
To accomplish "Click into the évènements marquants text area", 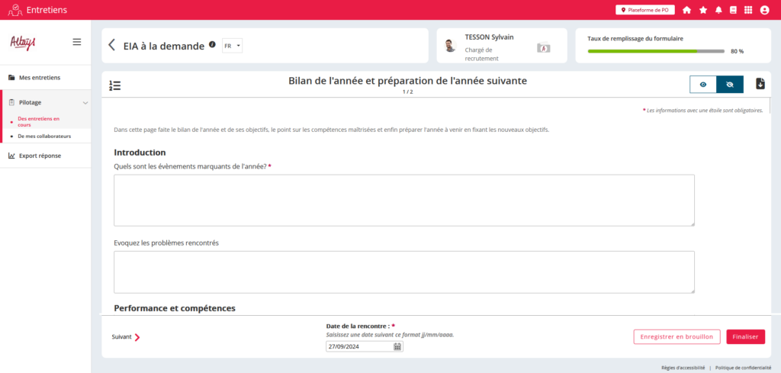I will 403,200.
